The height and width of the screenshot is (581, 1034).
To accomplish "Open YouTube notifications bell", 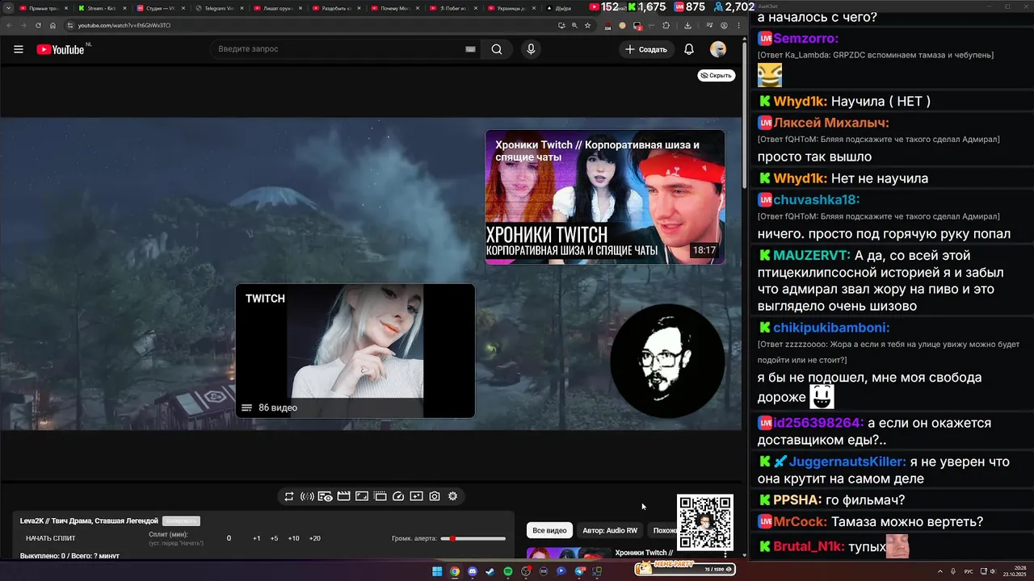I will (x=689, y=49).
